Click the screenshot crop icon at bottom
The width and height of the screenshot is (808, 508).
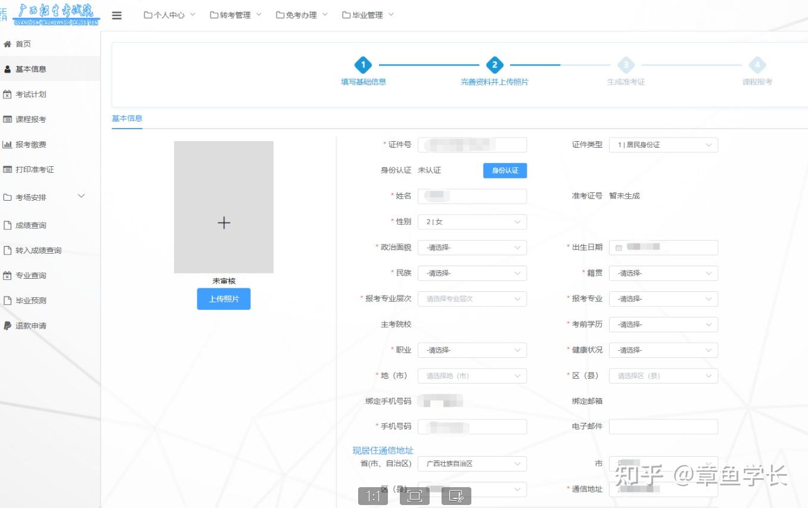point(414,495)
